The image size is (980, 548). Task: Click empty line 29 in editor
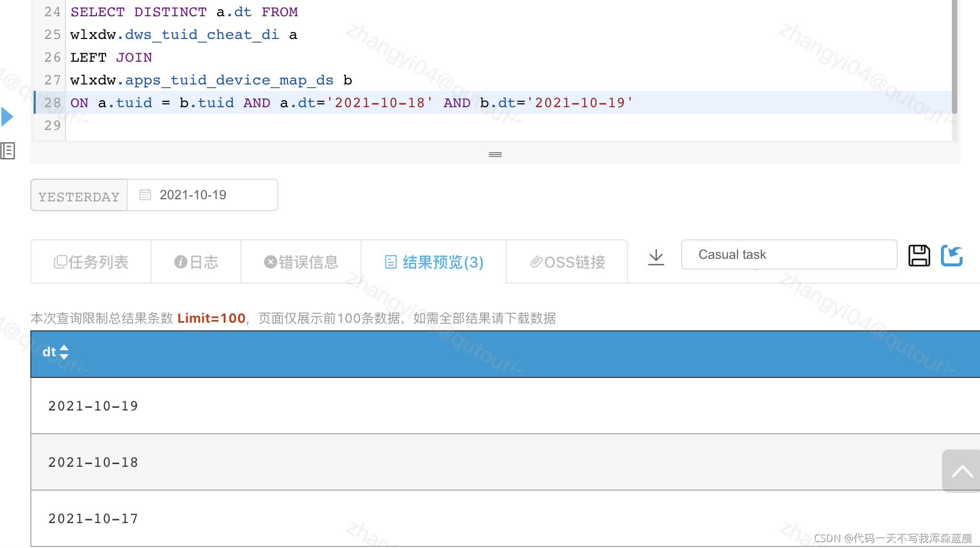(x=509, y=126)
